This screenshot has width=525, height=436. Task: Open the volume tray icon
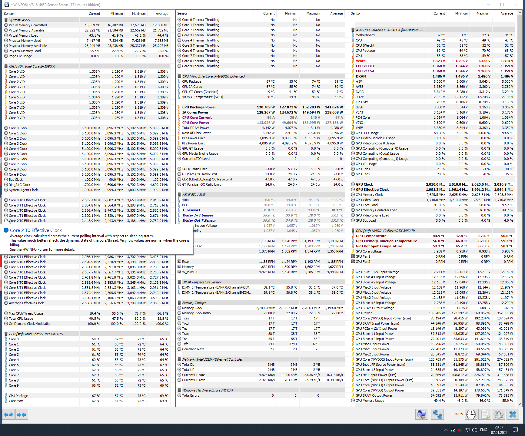tap(475, 430)
